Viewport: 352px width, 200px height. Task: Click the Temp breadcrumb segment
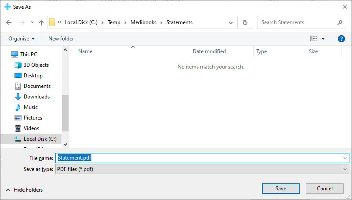tap(114, 22)
